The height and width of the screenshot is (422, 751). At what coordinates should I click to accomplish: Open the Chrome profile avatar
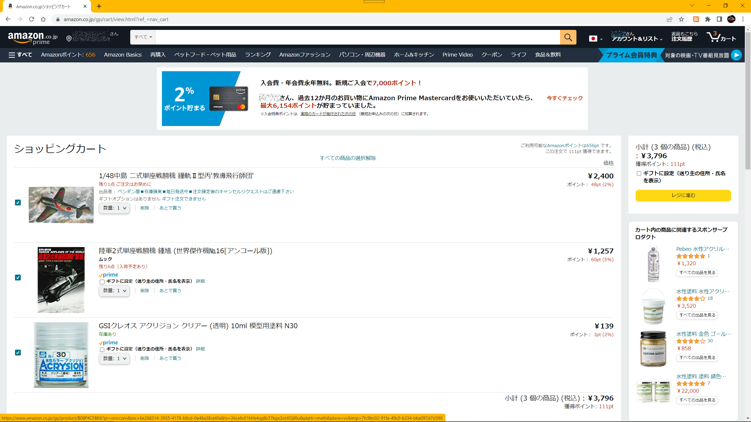click(x=731, y=19)
